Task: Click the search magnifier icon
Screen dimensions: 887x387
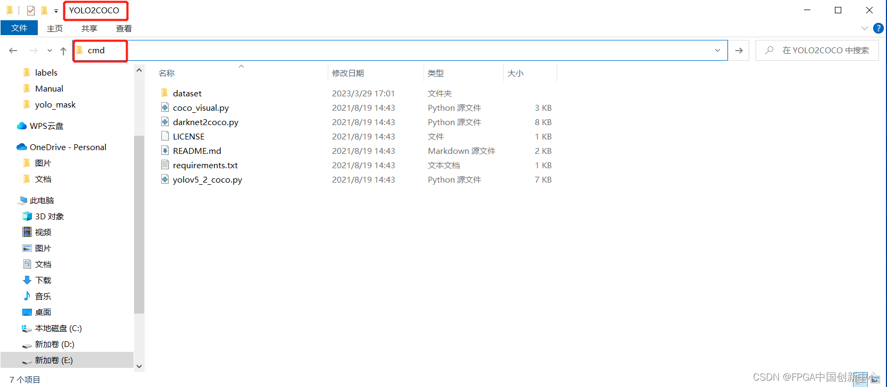Action: click(x=769, y=50)
